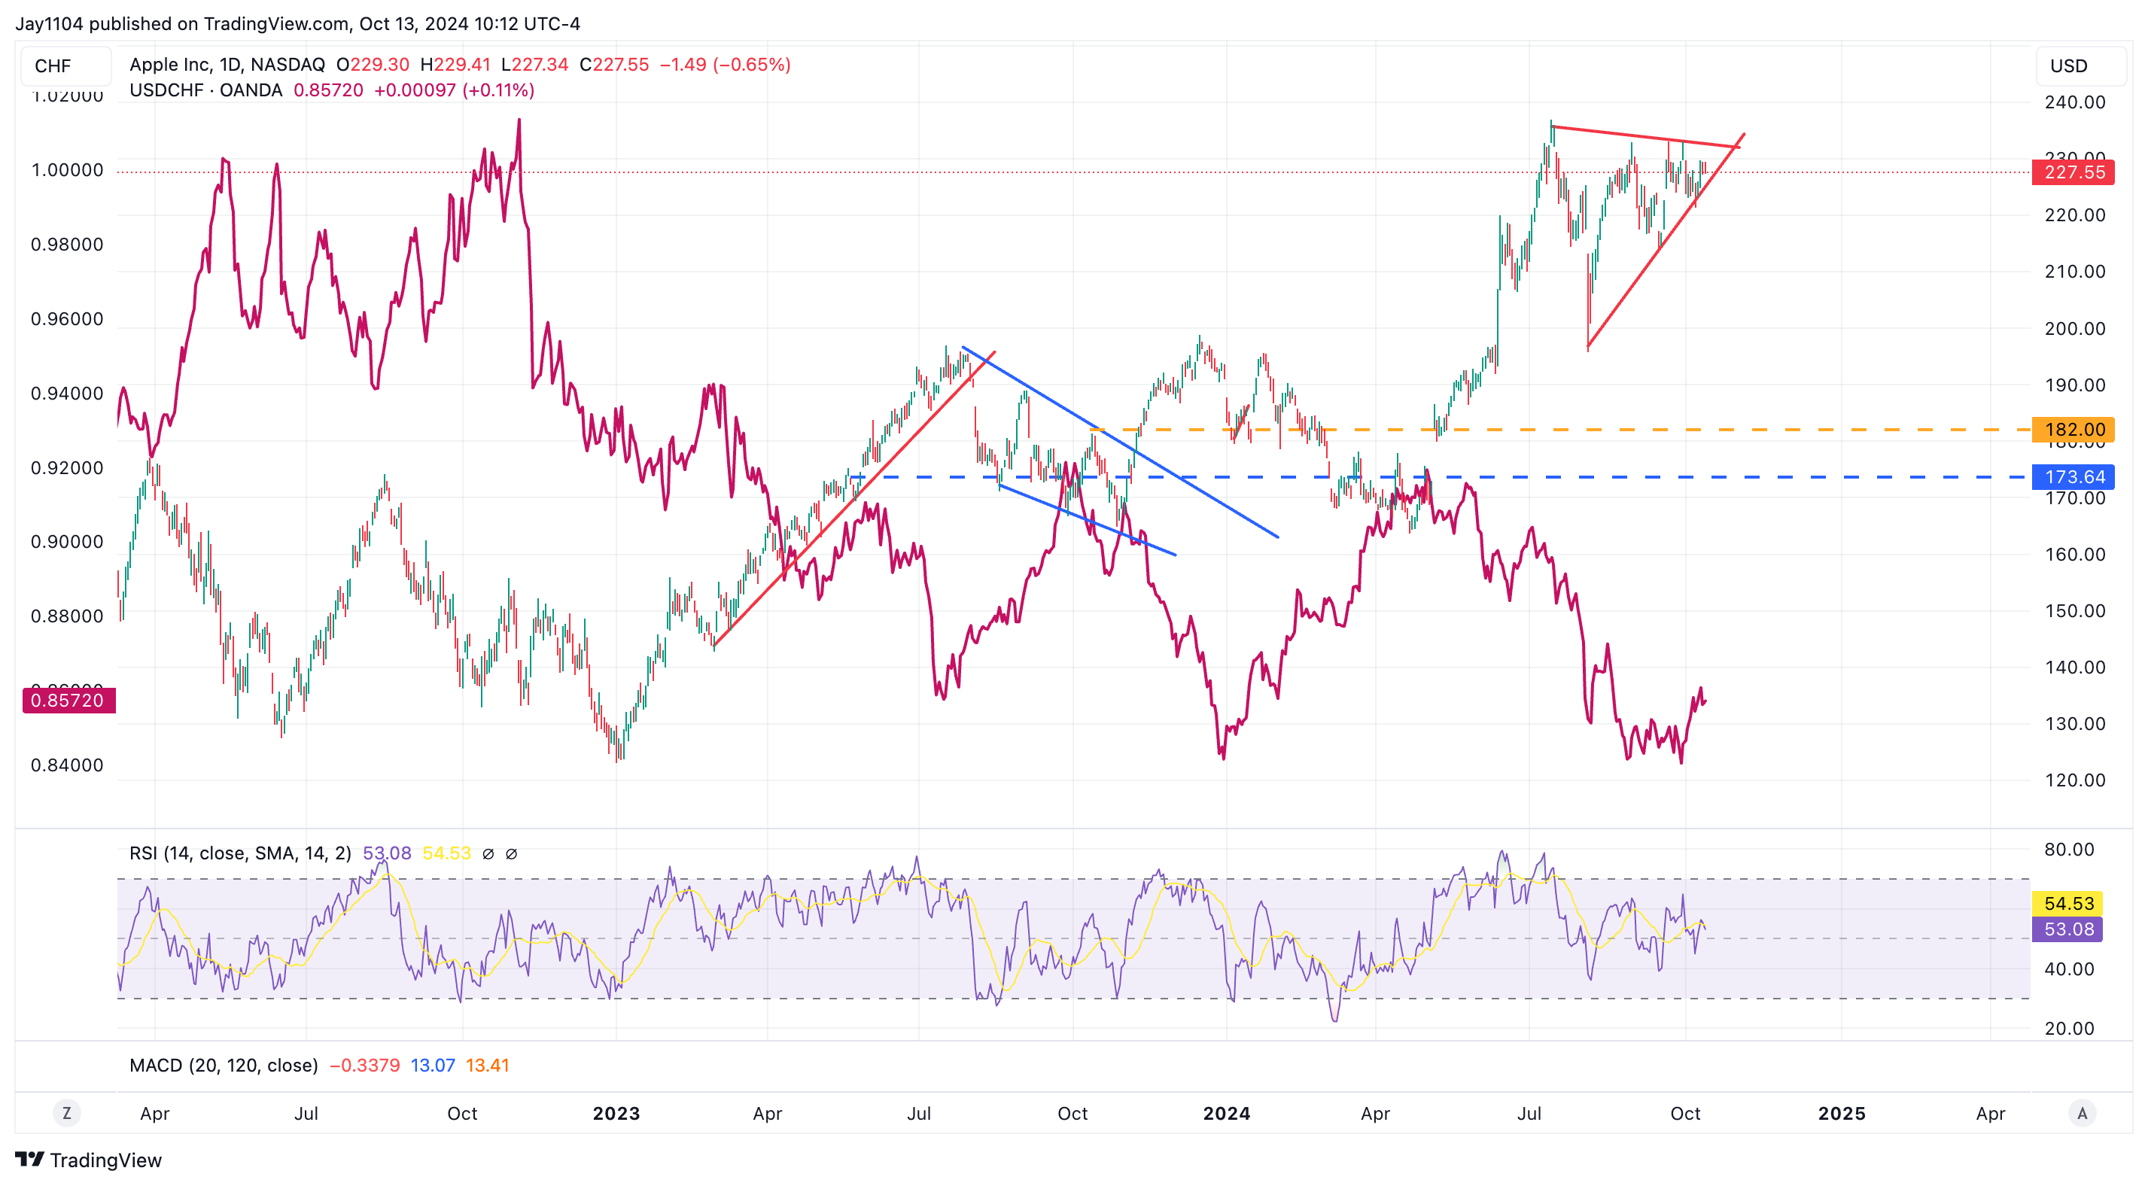Image resolution: width=2148 pixels, height=1186 pixels.
Task: Click the orange 182.00 price label
Action: [x=2073, y=429]
